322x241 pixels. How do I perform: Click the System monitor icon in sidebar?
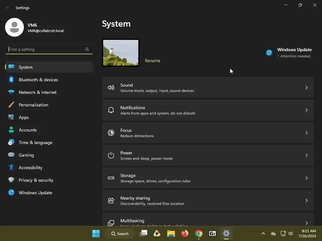point(11,67)
